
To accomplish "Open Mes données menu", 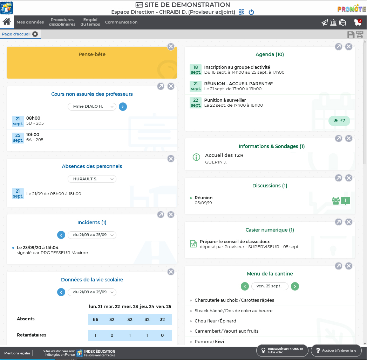I will (30, 22).
